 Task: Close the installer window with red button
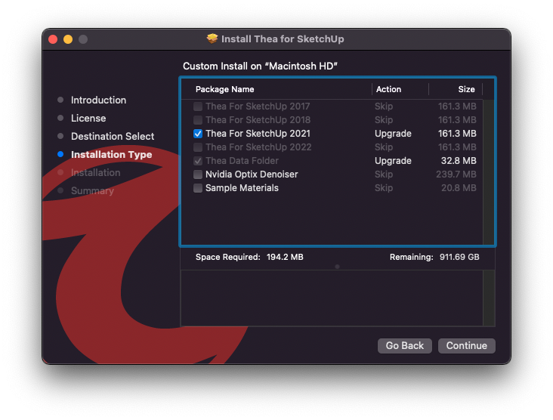[53, 39]
